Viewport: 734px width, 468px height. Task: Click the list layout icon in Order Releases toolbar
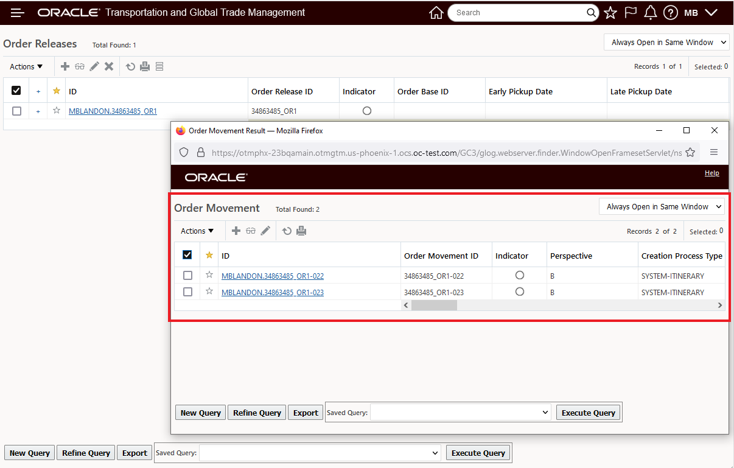click(x=159, y=66)
